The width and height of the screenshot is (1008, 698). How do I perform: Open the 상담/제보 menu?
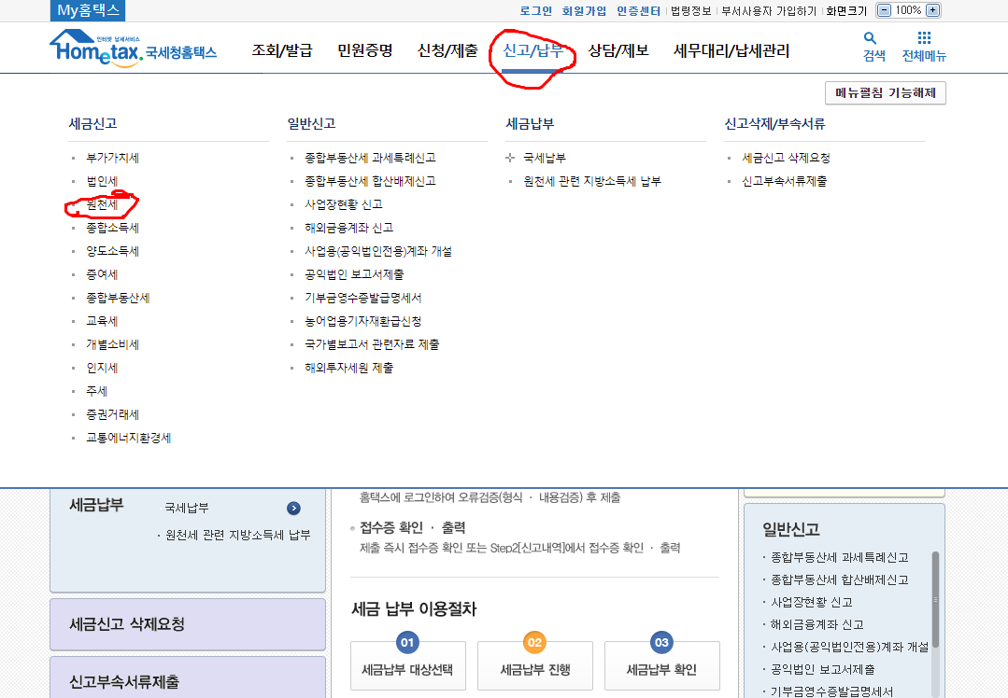[x=618, y=50]
